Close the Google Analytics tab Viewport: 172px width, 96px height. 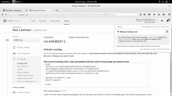point(53,10)
